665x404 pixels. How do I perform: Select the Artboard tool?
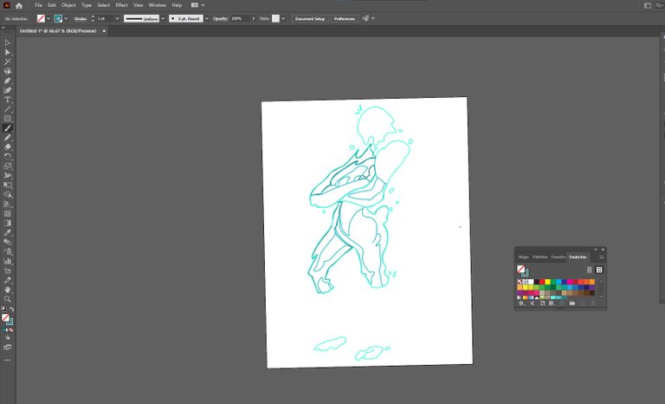coord(7,270)
